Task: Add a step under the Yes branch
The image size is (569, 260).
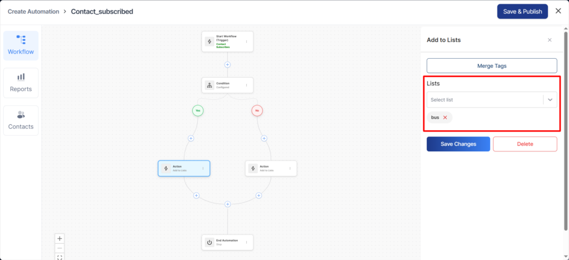Action: coord(191,138)
